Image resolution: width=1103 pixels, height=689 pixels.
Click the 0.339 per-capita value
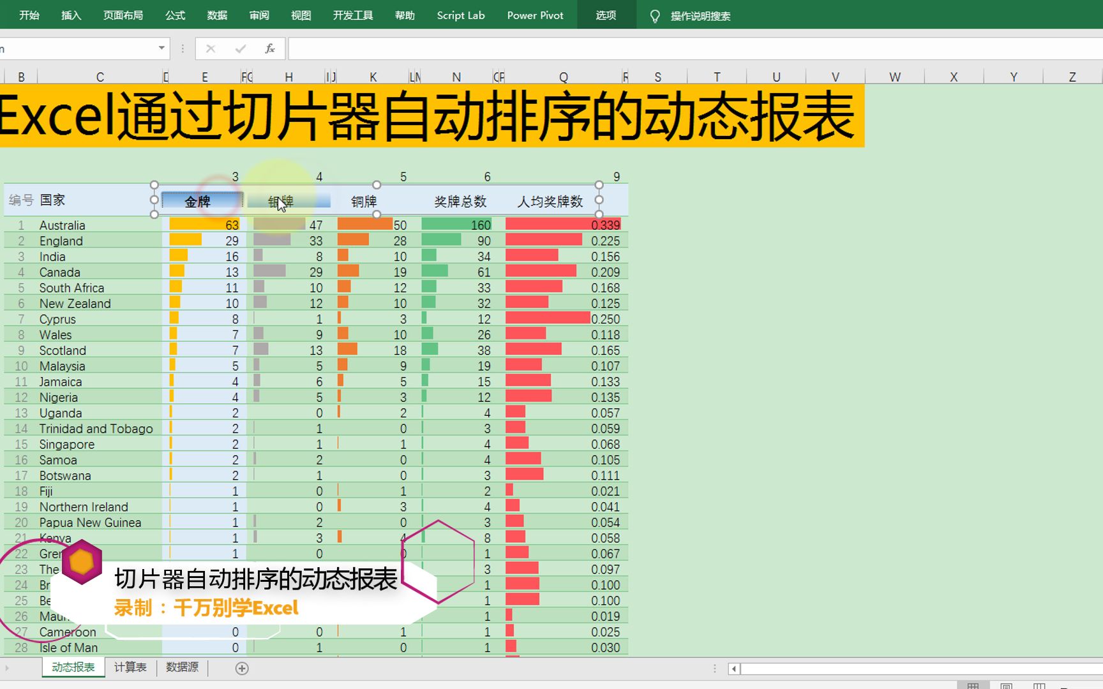point(605,225)
